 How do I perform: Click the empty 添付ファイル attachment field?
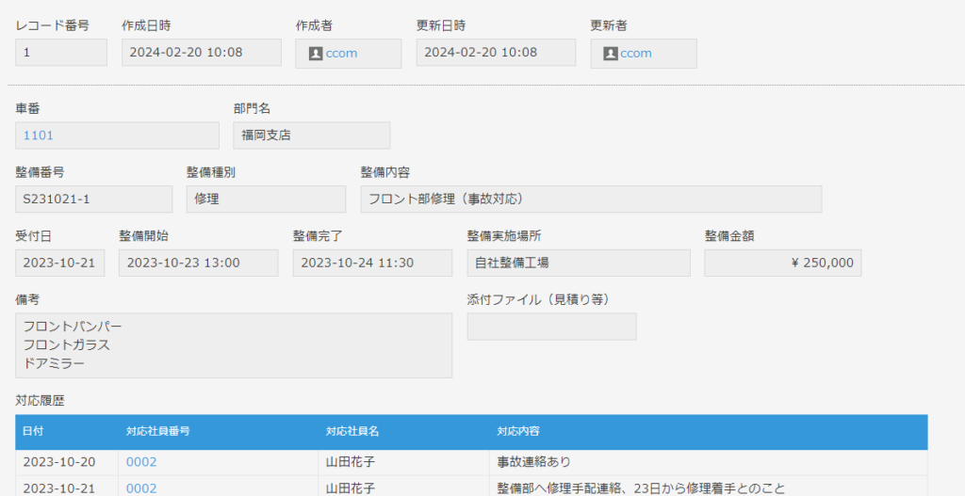(551, 327)
